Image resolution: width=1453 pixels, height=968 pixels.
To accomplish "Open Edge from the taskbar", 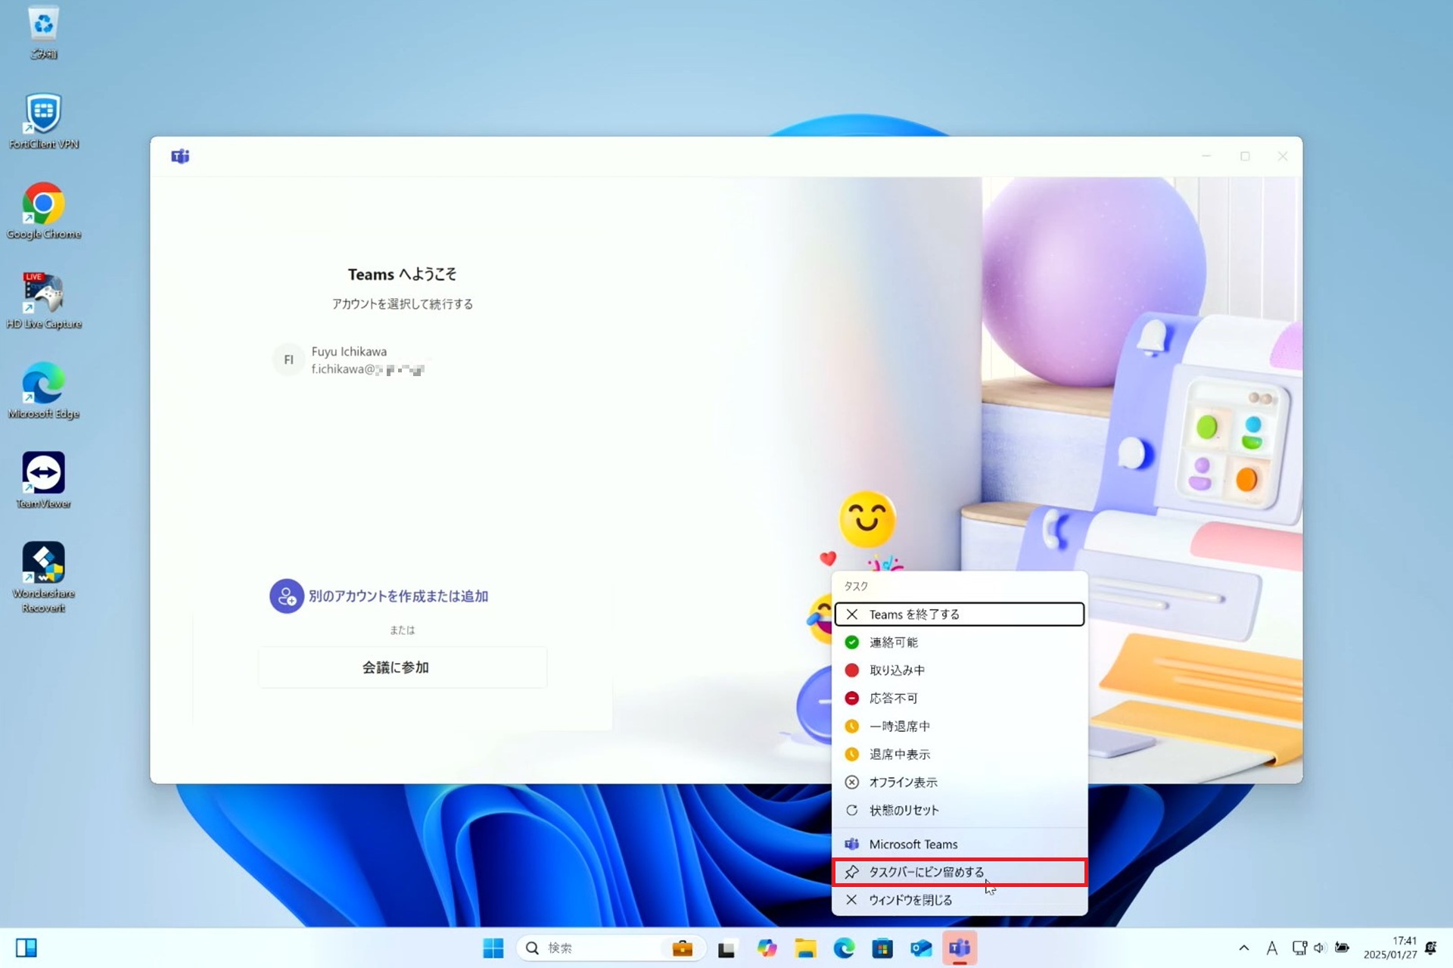I will click(844, 948).
